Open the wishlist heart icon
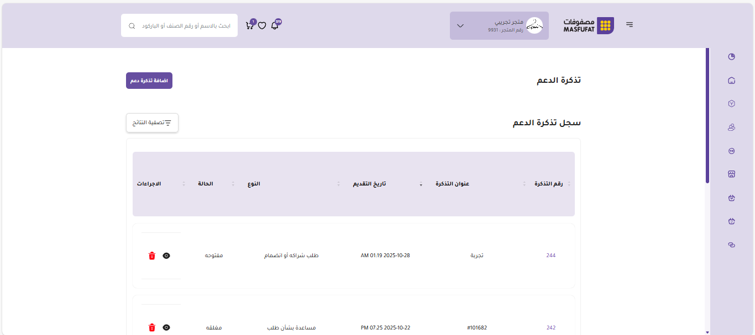755x335 pixels. tap(262, 25)
